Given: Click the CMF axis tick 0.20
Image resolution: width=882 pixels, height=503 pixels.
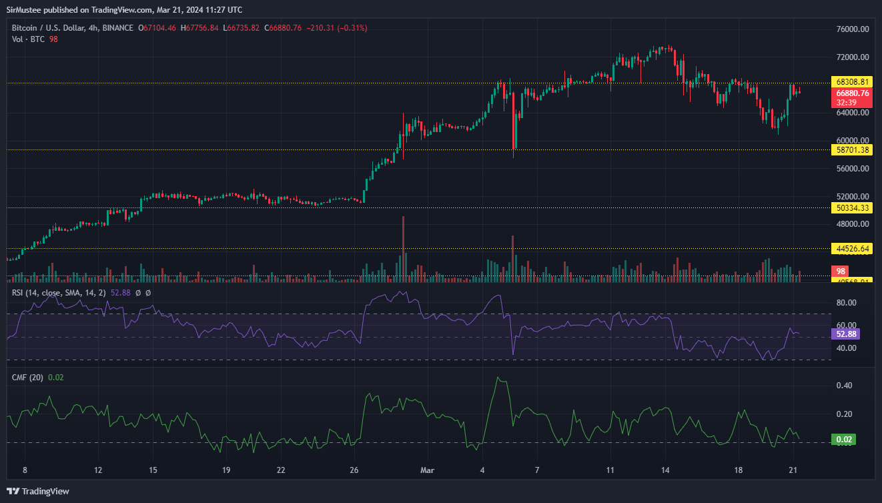Looking at the screenshot, I should coord(844,414).
